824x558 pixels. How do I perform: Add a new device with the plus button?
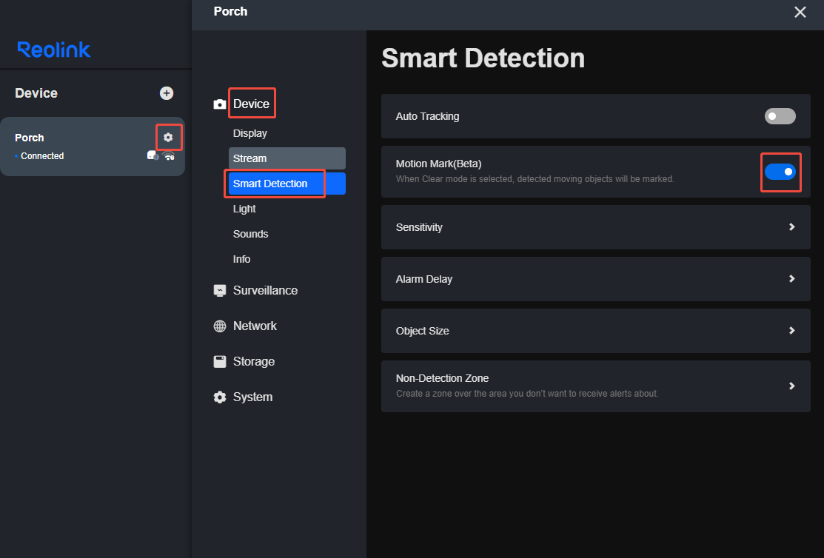167,93
